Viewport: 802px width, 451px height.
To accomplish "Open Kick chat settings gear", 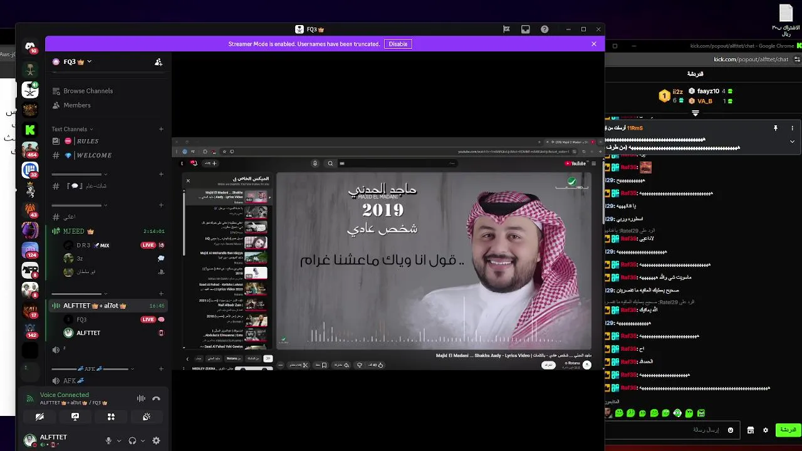I will coord(765,430).
